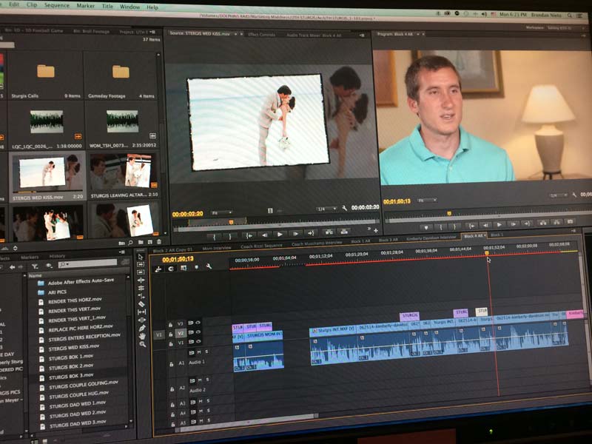Open the Source clip name dropdown
This screenshot has height=444, width=592.
[235, 34]
